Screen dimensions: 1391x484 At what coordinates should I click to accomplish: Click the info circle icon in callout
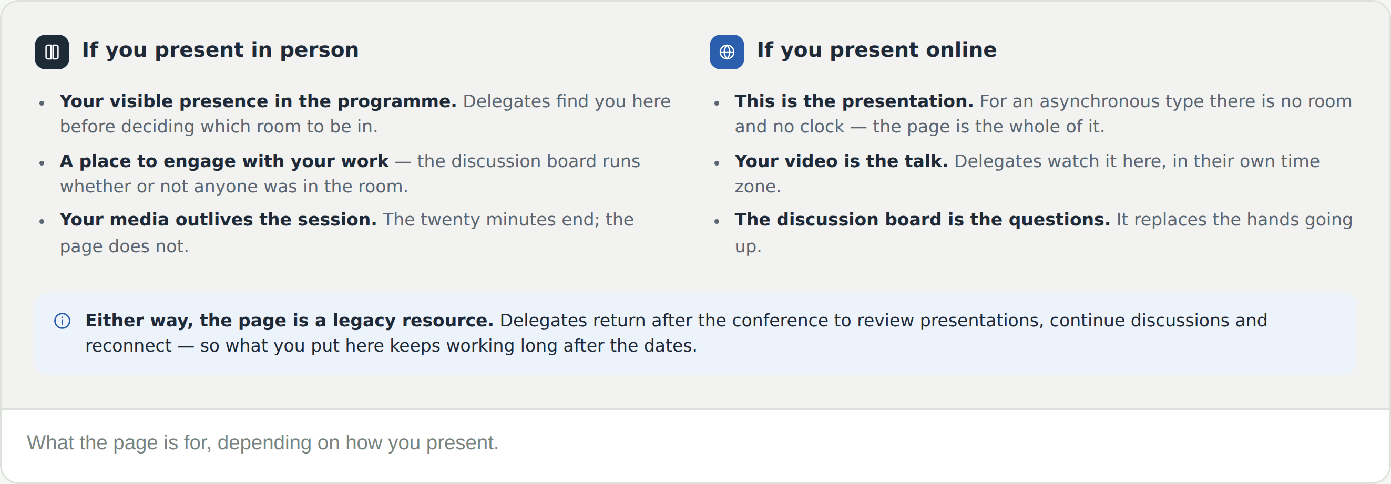(62, 321)
